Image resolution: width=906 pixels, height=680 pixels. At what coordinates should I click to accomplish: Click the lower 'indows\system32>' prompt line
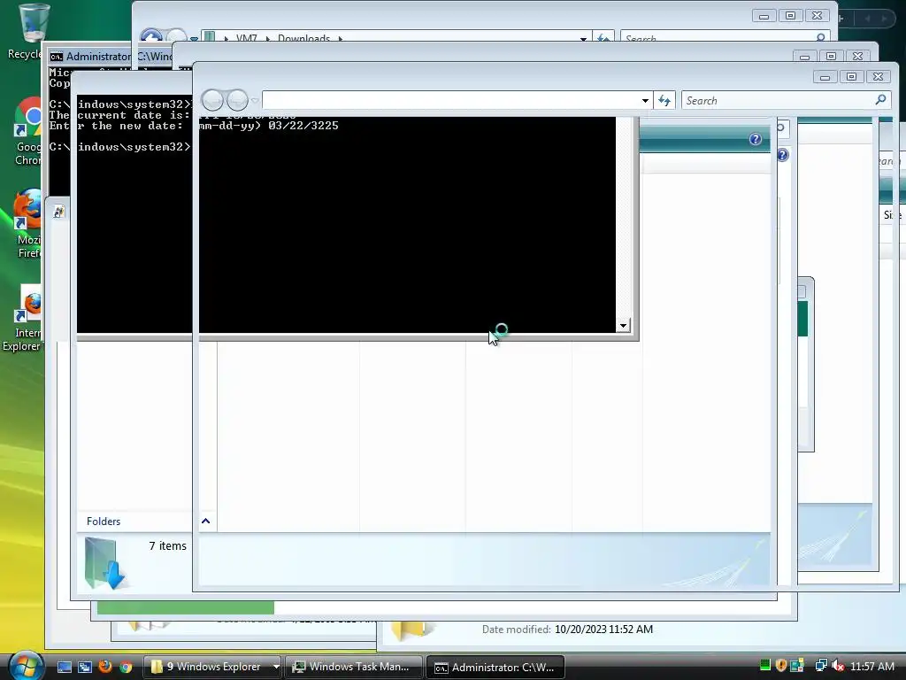pyautogui.click(x=134, y=147)
